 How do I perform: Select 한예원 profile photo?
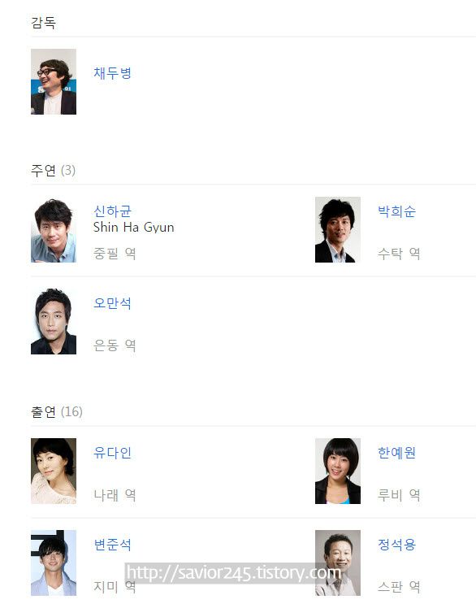coord(338,471)
